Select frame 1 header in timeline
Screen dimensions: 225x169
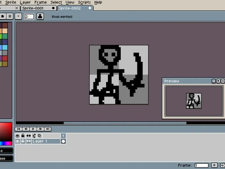[x=63, y=136]
